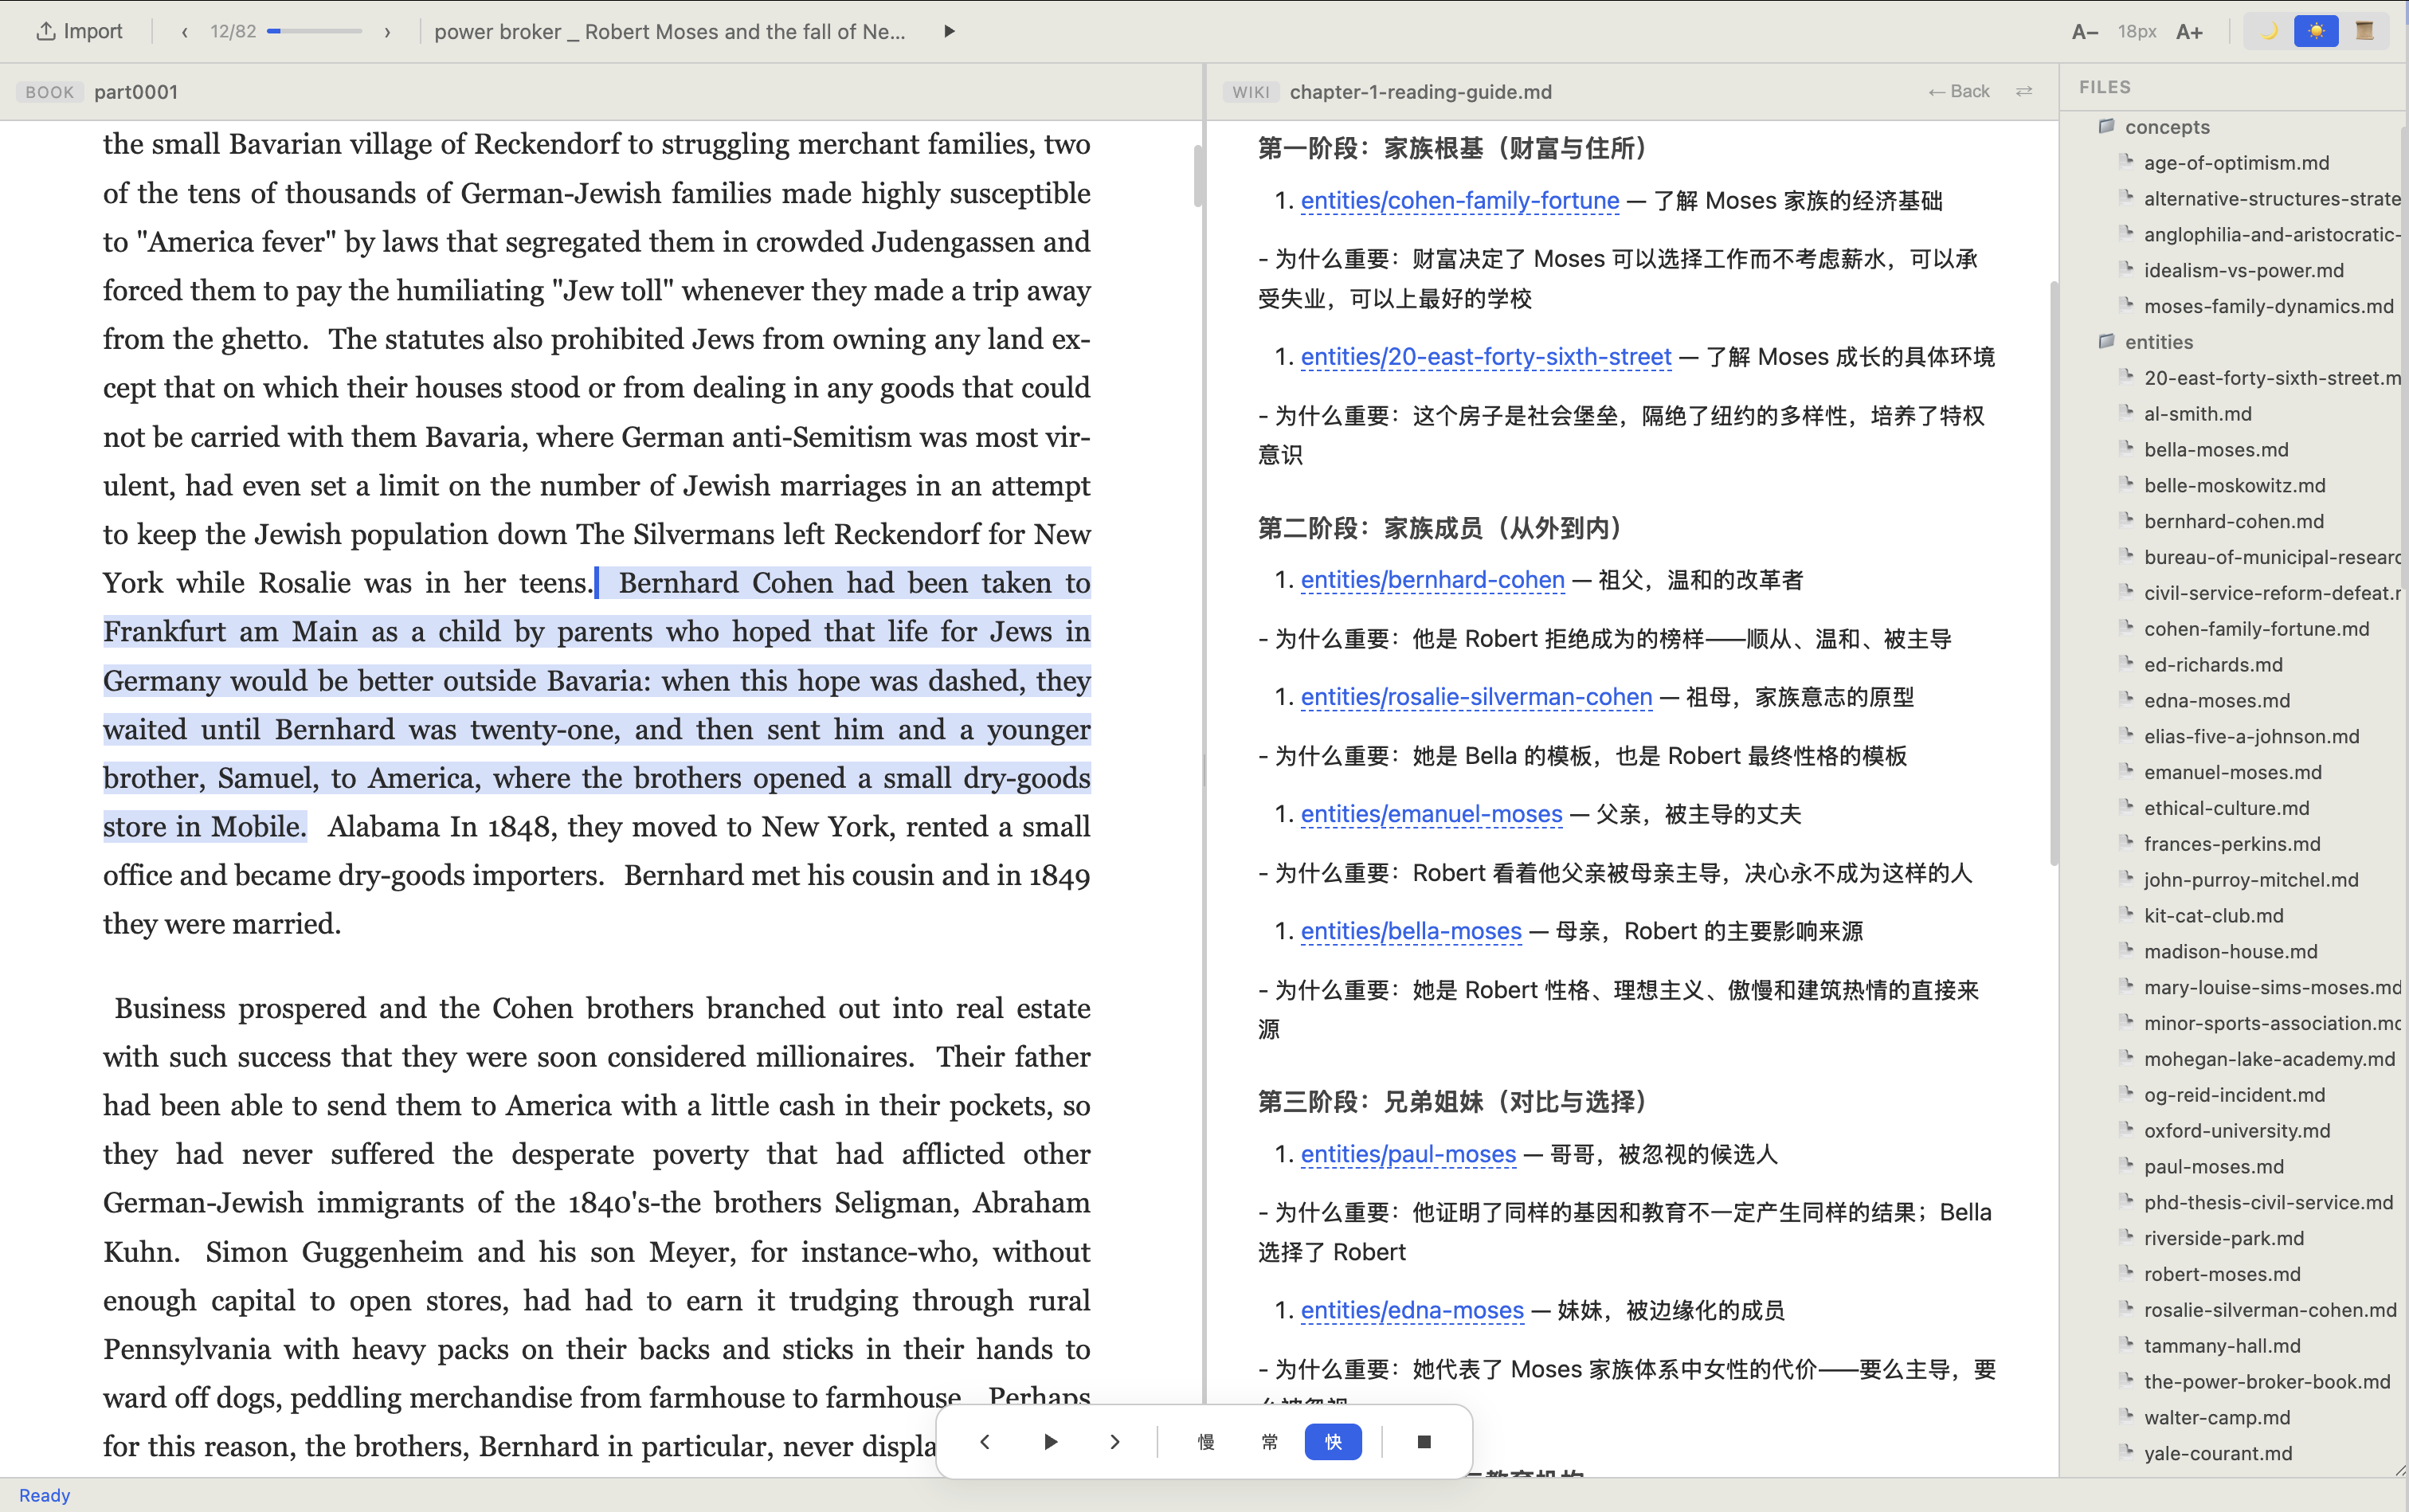
Task: Stop playback with square button
Action: pos(1425,1442)
